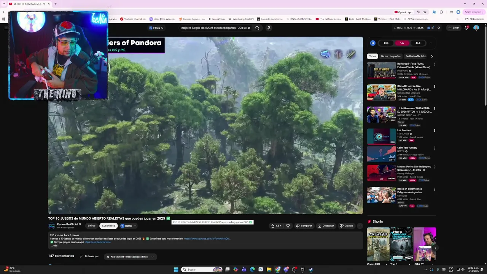Open Ordenar por comment sorting
This screenshot has width=487, height=274.
89,256
